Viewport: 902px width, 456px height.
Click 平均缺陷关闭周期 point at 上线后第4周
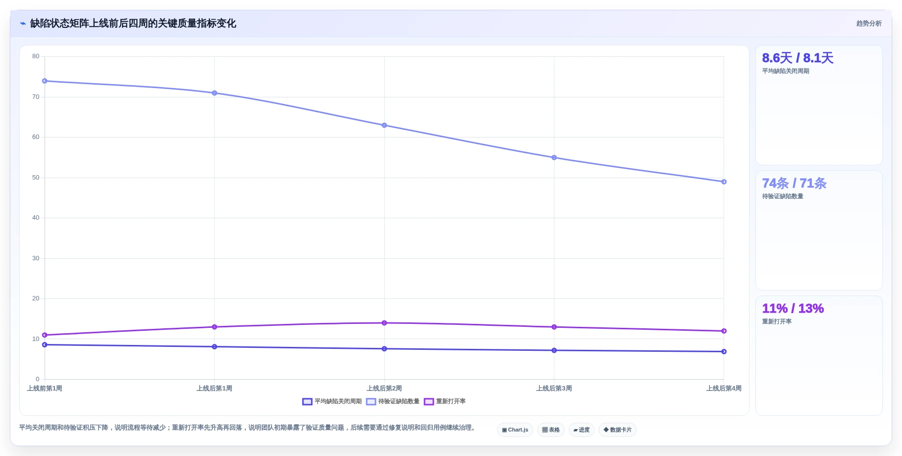(724, 351)
